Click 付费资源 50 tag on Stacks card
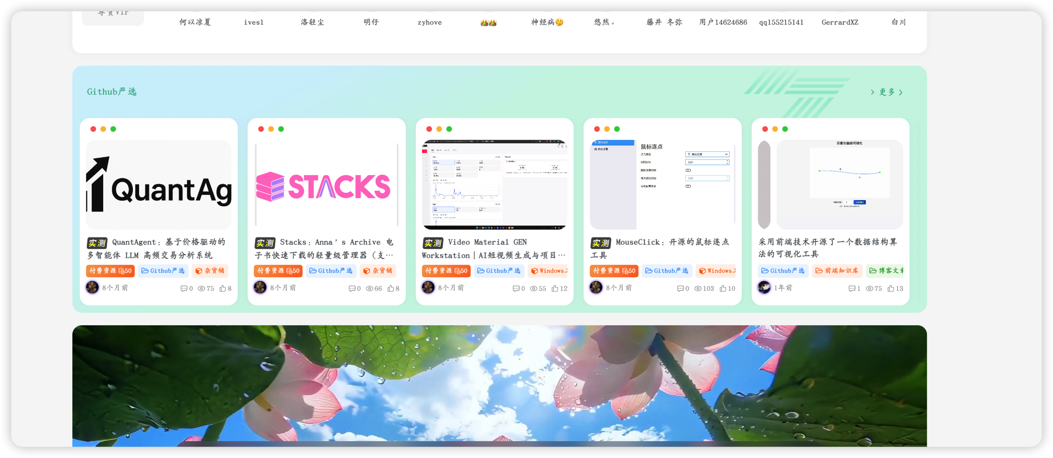1053x458 pixels. coord(278,271)
